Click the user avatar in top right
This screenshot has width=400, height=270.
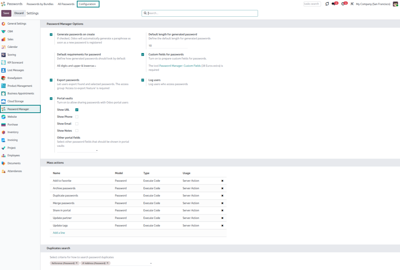click(395, 4)
